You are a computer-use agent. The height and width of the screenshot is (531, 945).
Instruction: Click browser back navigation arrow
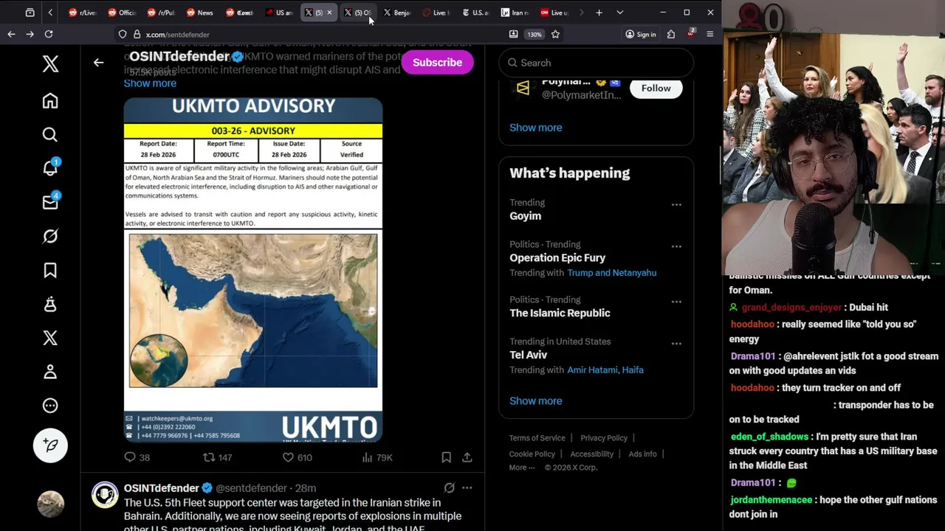click(11, 34)
